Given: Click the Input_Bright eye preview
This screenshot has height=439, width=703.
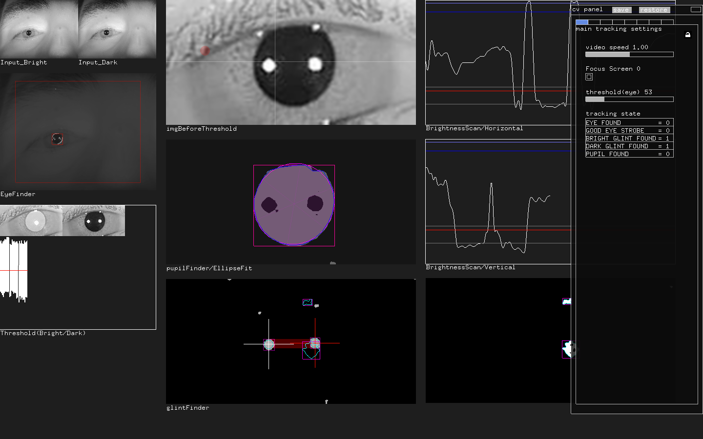Looking at the screenshot, I should 39,28.
